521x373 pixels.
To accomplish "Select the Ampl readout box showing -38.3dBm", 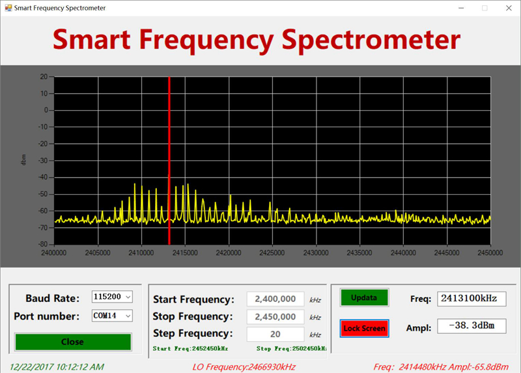I will 472,326.
